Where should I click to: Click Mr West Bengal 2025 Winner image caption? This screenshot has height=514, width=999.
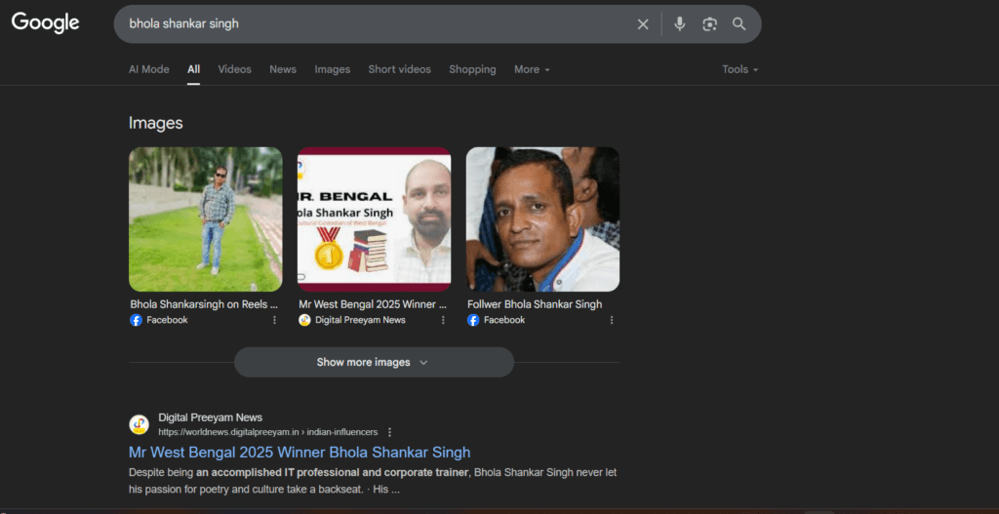click(373, 304)
